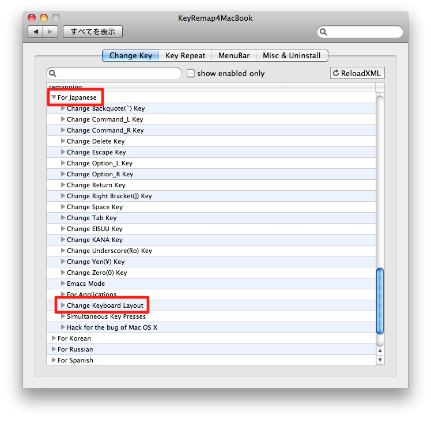Switch to the Key Repeat tab
Viewport: 431px width, 423px height.
click(x=185, y=56)
